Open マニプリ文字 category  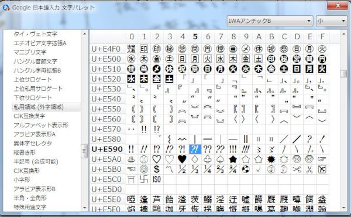(x=30, y=52)
